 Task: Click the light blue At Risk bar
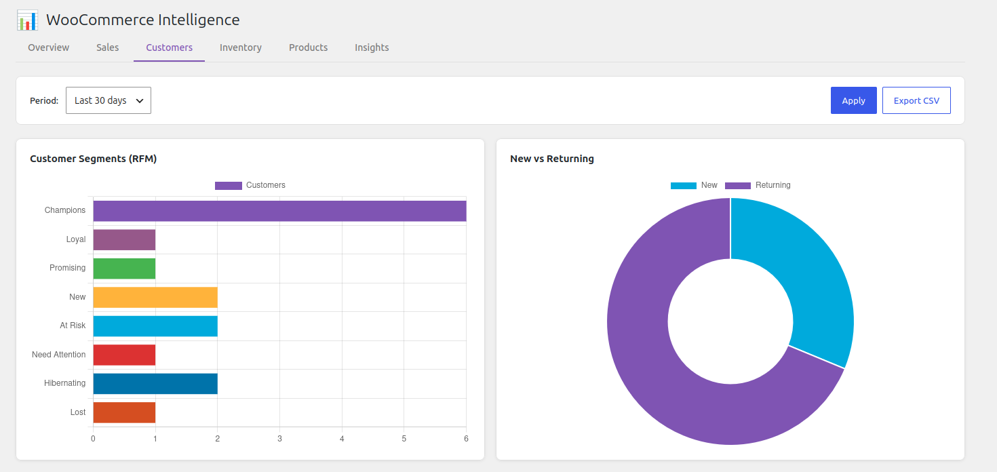155,326
